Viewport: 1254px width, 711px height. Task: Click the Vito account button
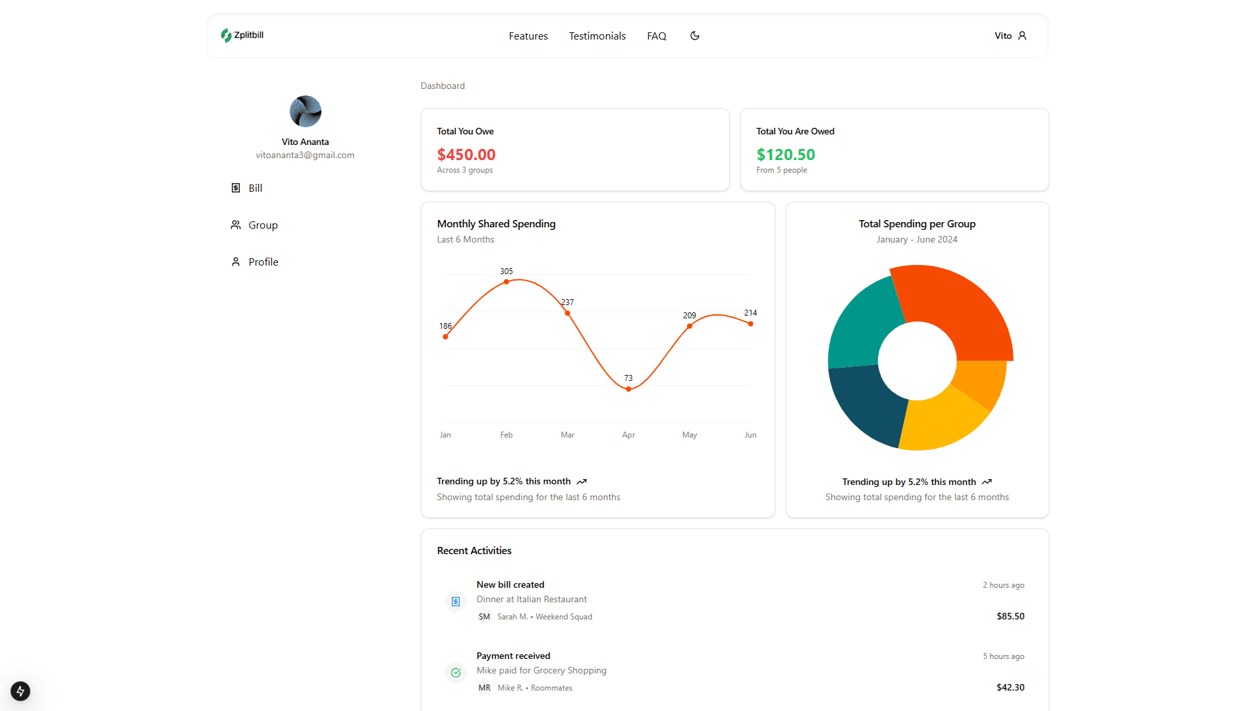(1002, 36)
